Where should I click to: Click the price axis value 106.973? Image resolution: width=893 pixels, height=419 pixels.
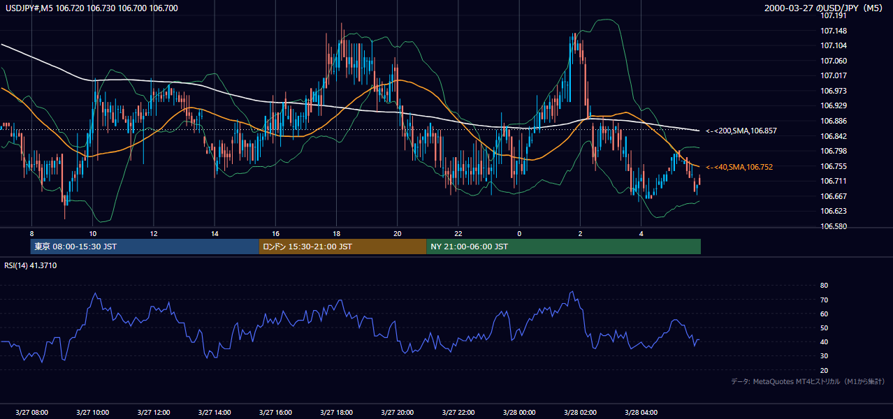(x=834, y=91)
